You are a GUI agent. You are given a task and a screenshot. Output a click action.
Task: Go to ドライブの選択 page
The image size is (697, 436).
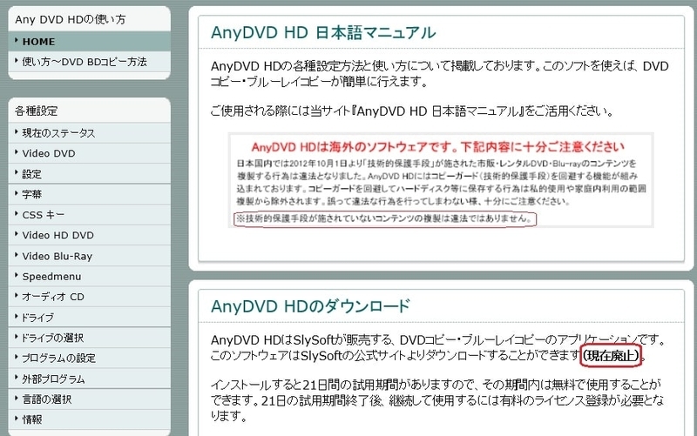coord(89,338)
